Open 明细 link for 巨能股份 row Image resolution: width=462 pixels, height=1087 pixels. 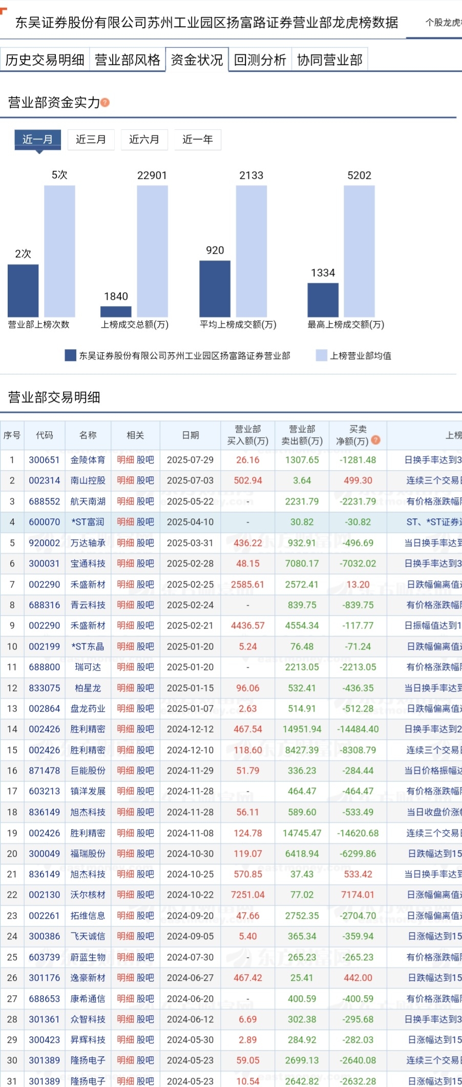point(125,771)
